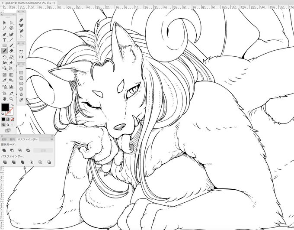Swap fill and stroke colors

click(12, 105)
